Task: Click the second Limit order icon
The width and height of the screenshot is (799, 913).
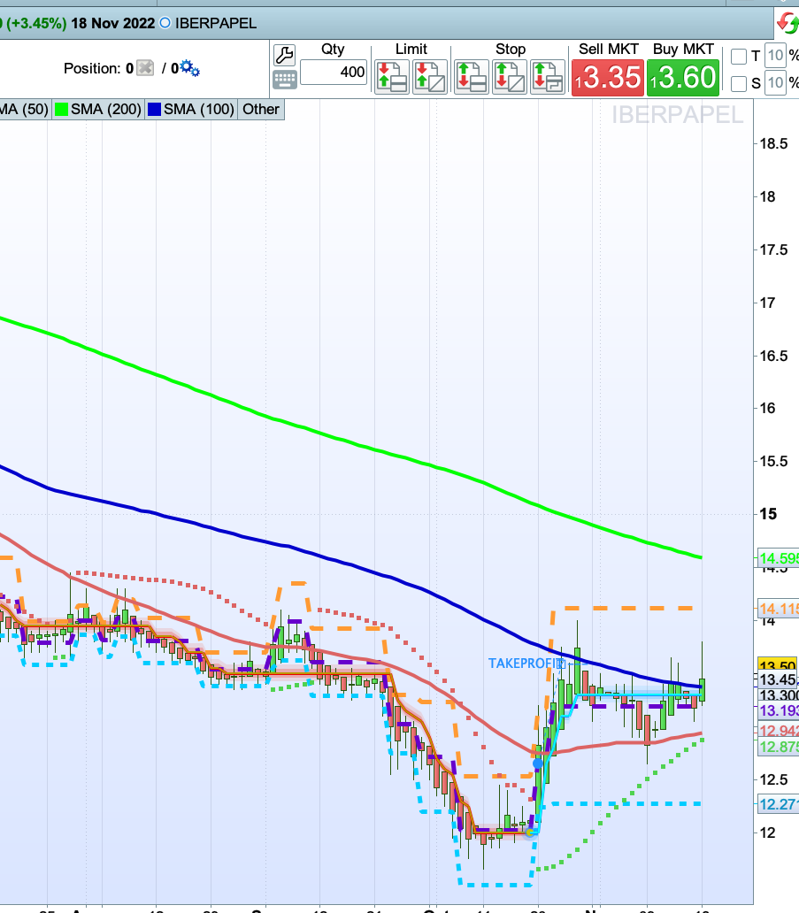Action: 430,77
